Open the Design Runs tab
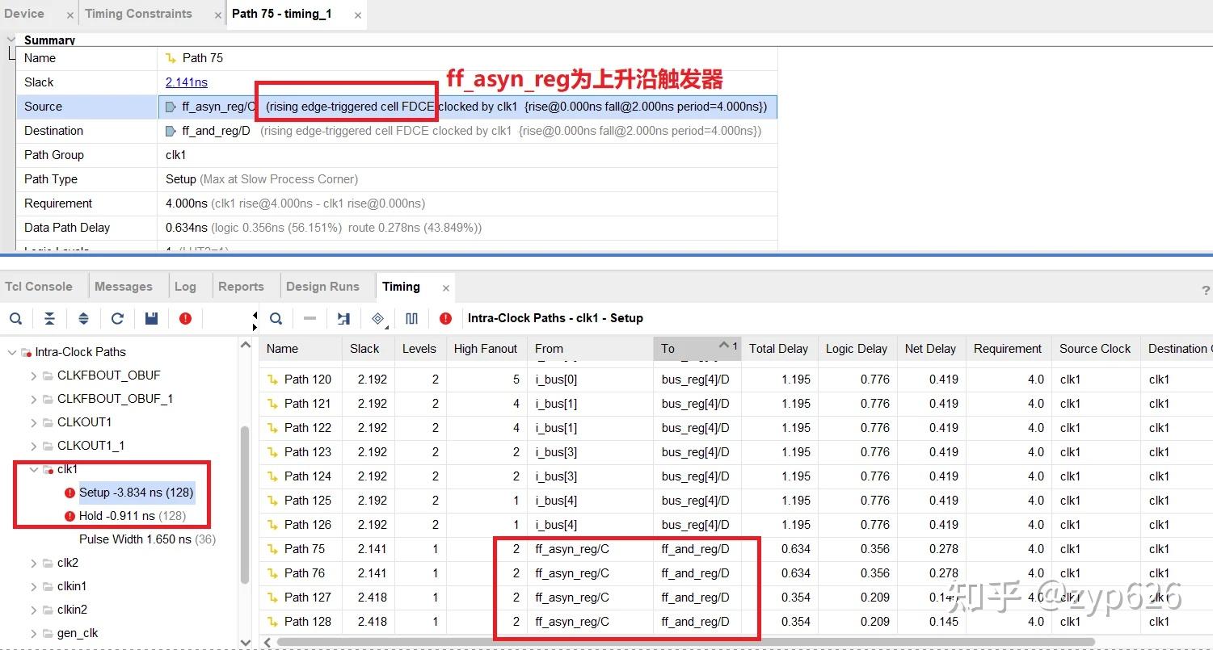Image resolution: width=1213 pixels, height=650 pixels. point(322,287)
